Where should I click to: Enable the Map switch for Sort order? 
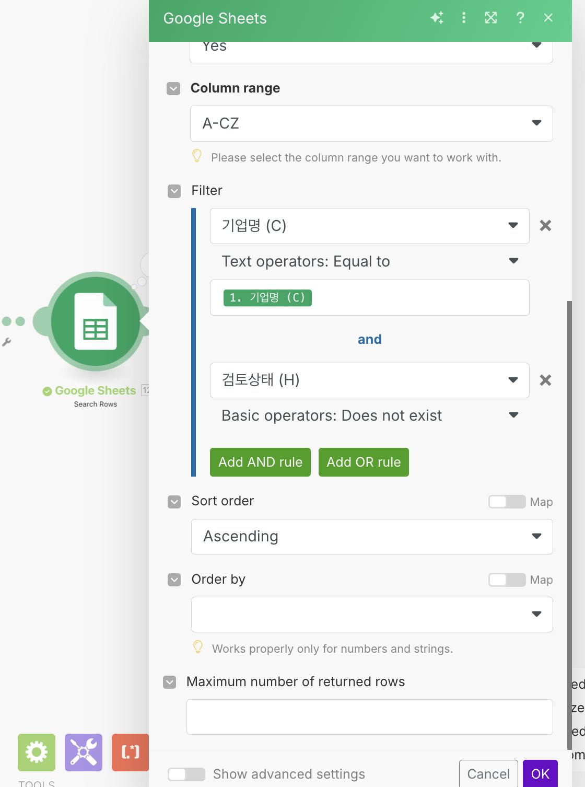[507, 502]
